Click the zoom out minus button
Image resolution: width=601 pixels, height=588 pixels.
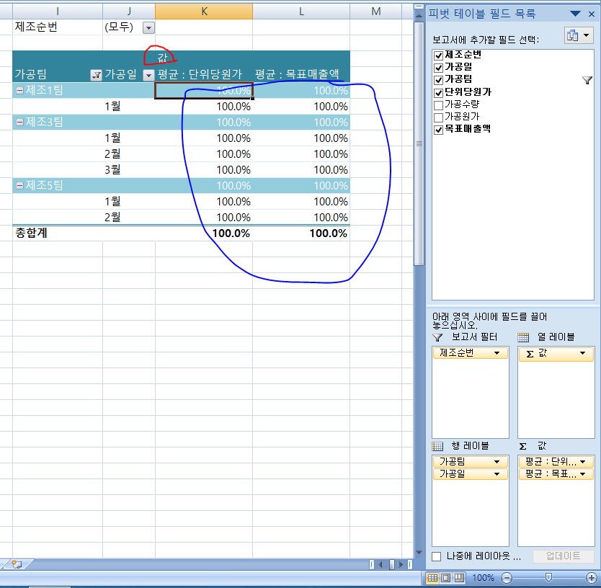coord(507,578)
